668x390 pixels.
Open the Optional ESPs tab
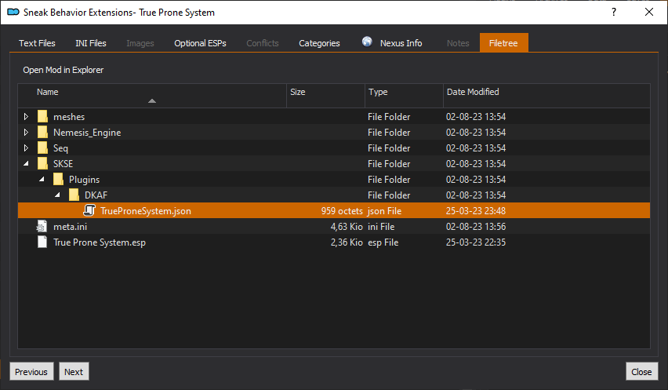coord(200,43)
